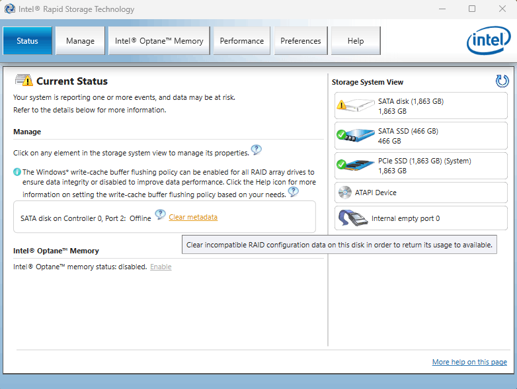Click the warning SATA disk drive icon
The width and height of the screenshot is (517, 389).
click(x=356, y=106)
